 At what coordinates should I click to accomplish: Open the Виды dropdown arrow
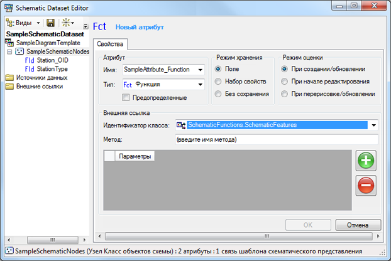38,23
